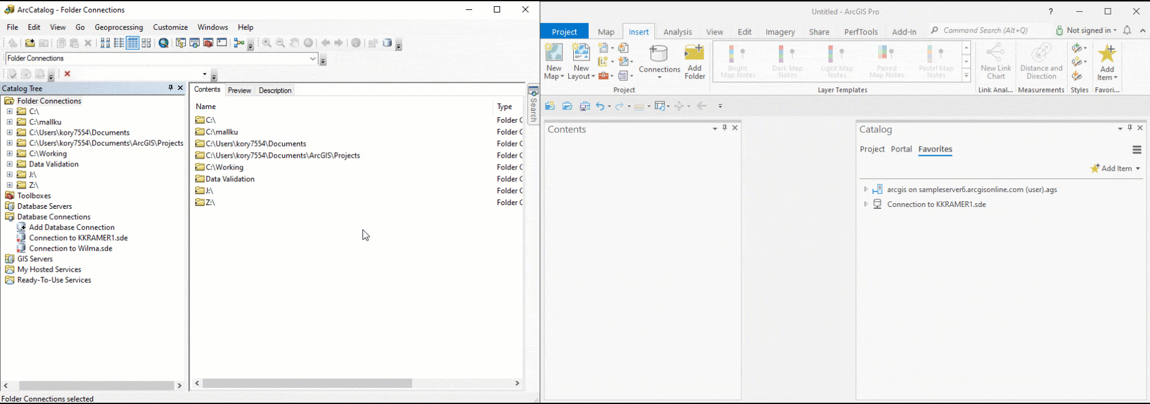Click the red X icon on the metadata toolbar

[x=67, y=74]
